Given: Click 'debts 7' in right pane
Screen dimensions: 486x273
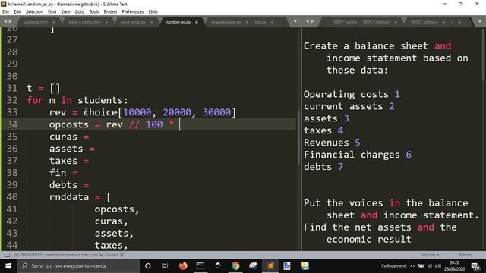Looking at the screenshot, I should (323, 167).
